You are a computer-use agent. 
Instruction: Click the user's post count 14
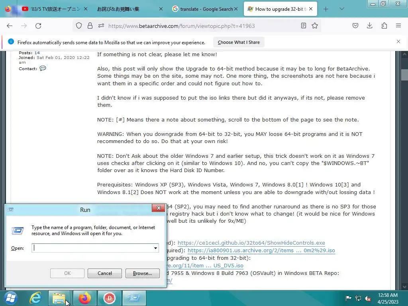pyautogui.click(x=37, y=53)
